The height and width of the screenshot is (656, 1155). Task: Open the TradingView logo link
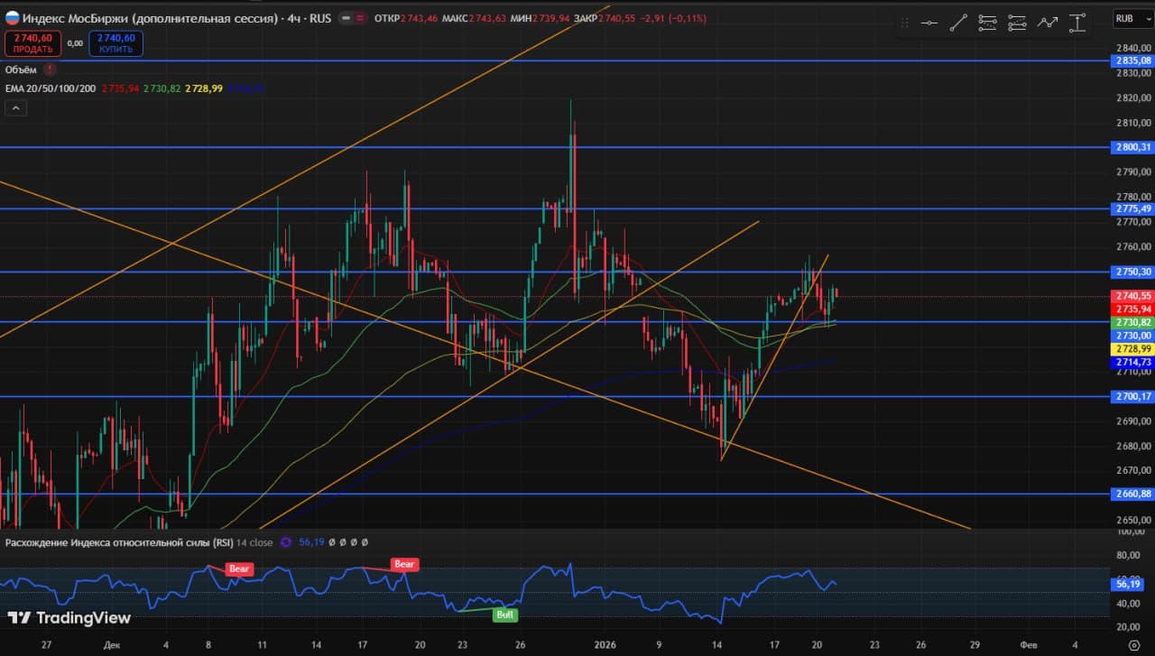[69, 618]
